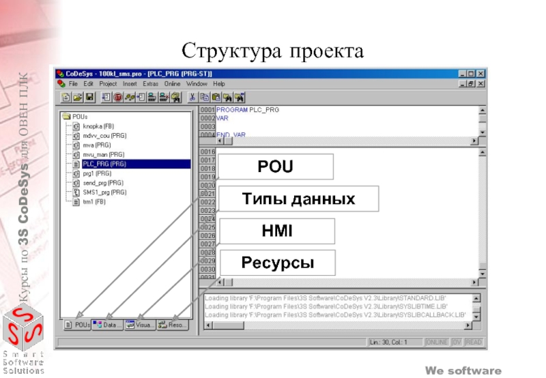The image size is (546, 378).
Task: Click the code editor scroll-right arrow
Action: pos(474,282)
